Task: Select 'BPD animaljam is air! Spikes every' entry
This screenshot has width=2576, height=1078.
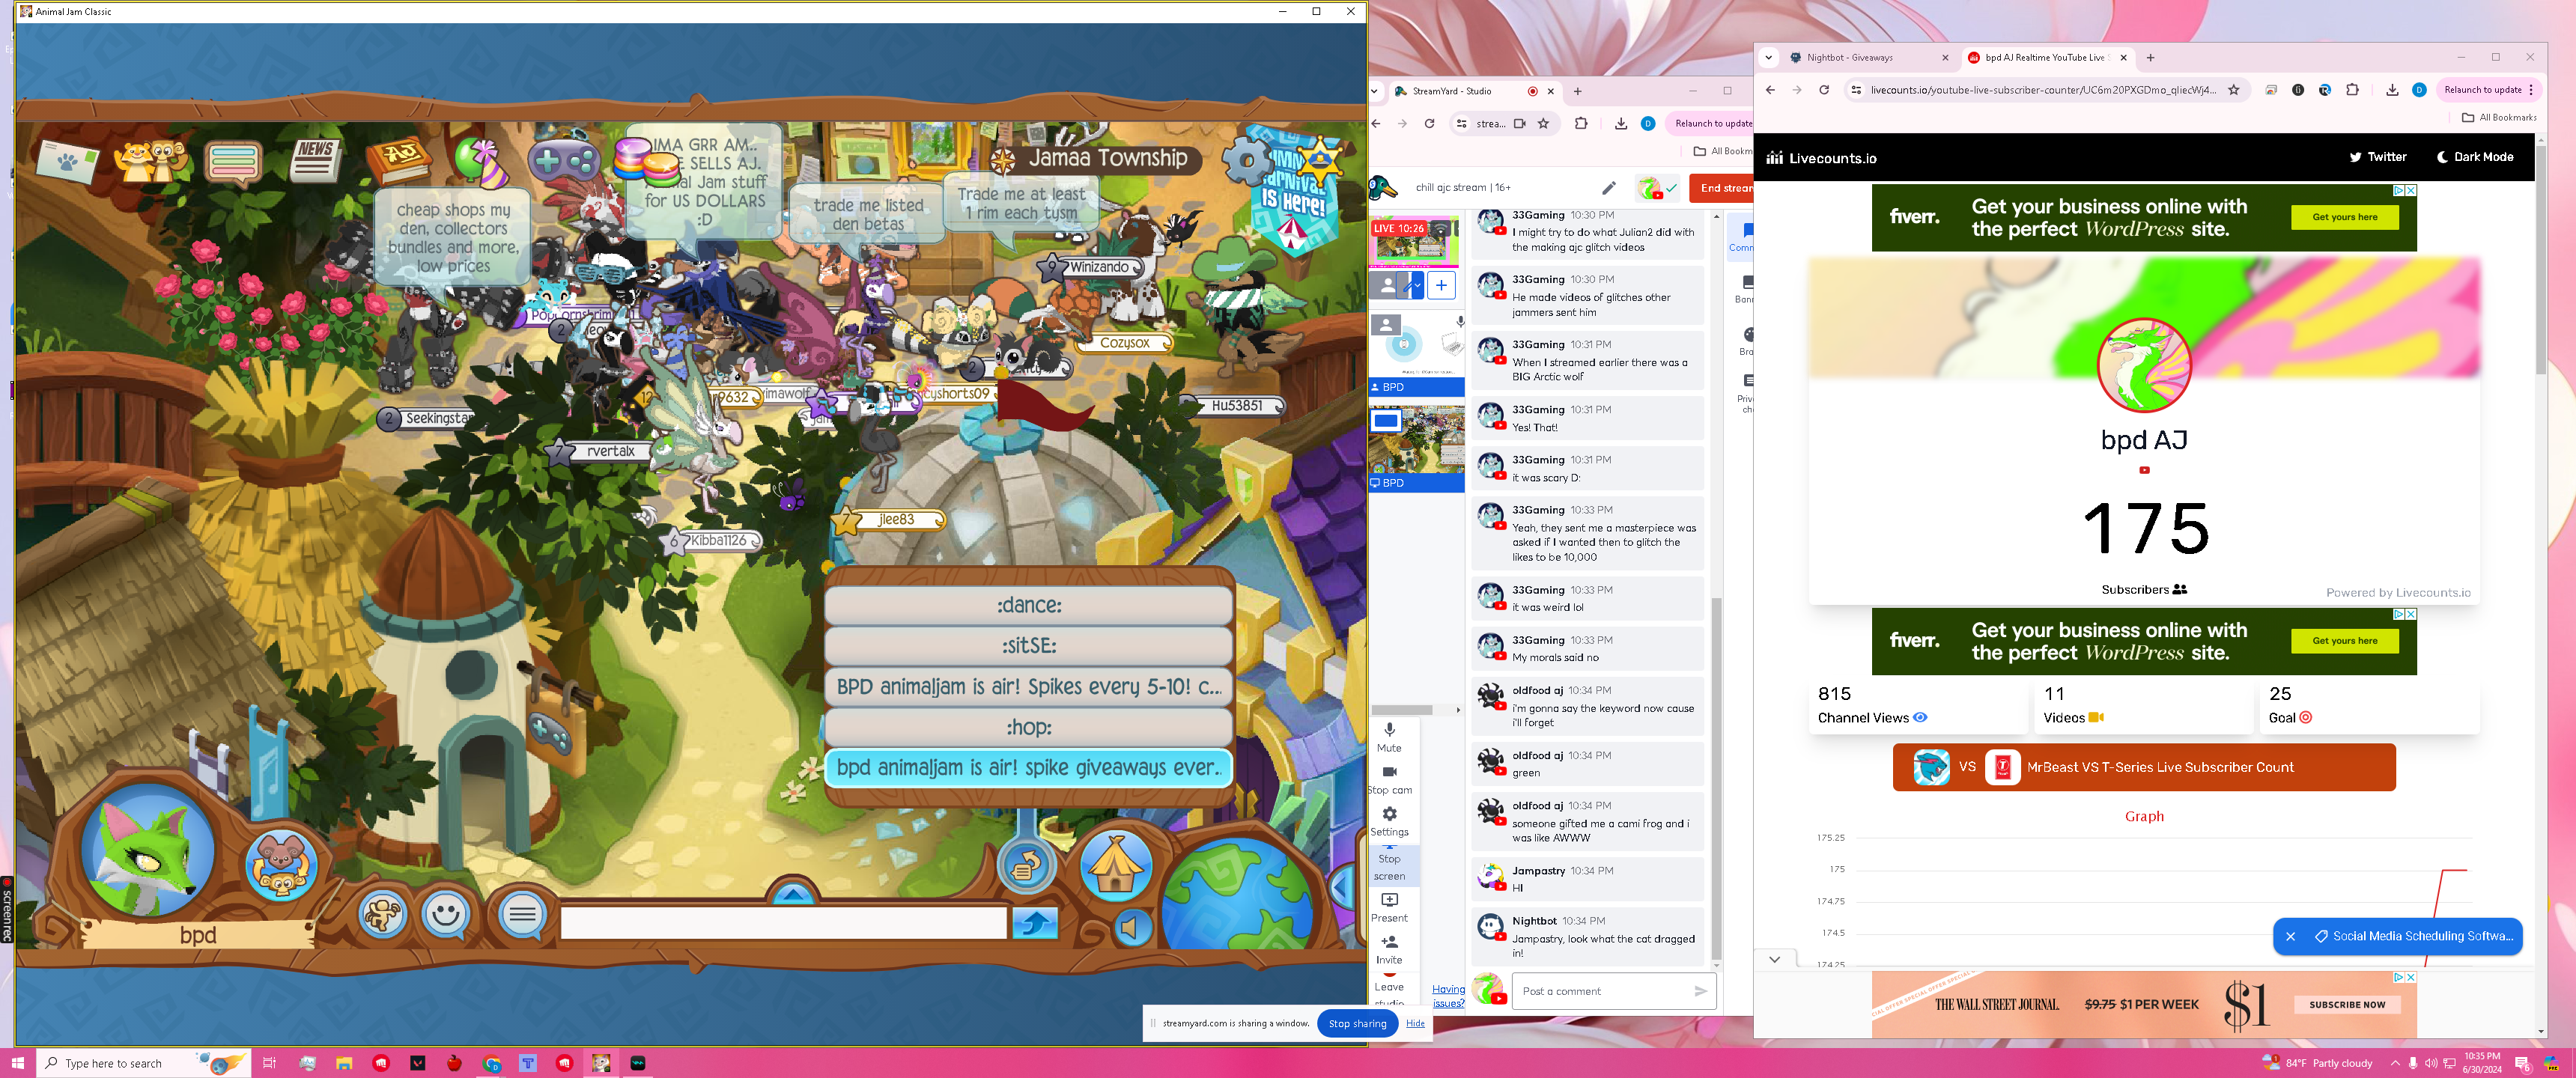Action: point(1028,686)
